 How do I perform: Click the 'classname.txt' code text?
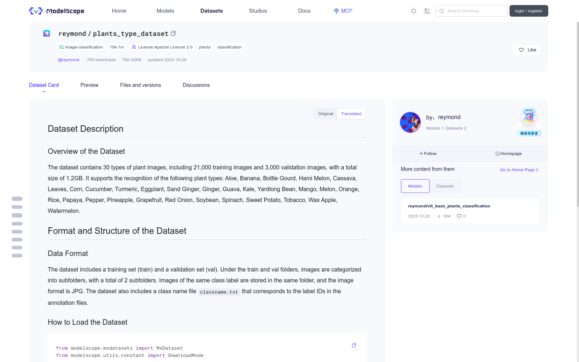(x=219, y=292)
